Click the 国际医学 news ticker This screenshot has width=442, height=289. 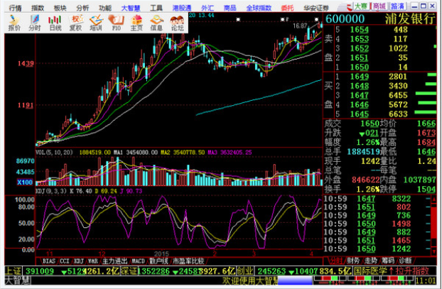(370, 271)
